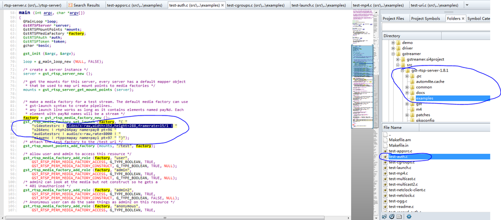
Task: Switch to test-appsrc.c tab
Action: pyautogui.click(x=136, y=5)
